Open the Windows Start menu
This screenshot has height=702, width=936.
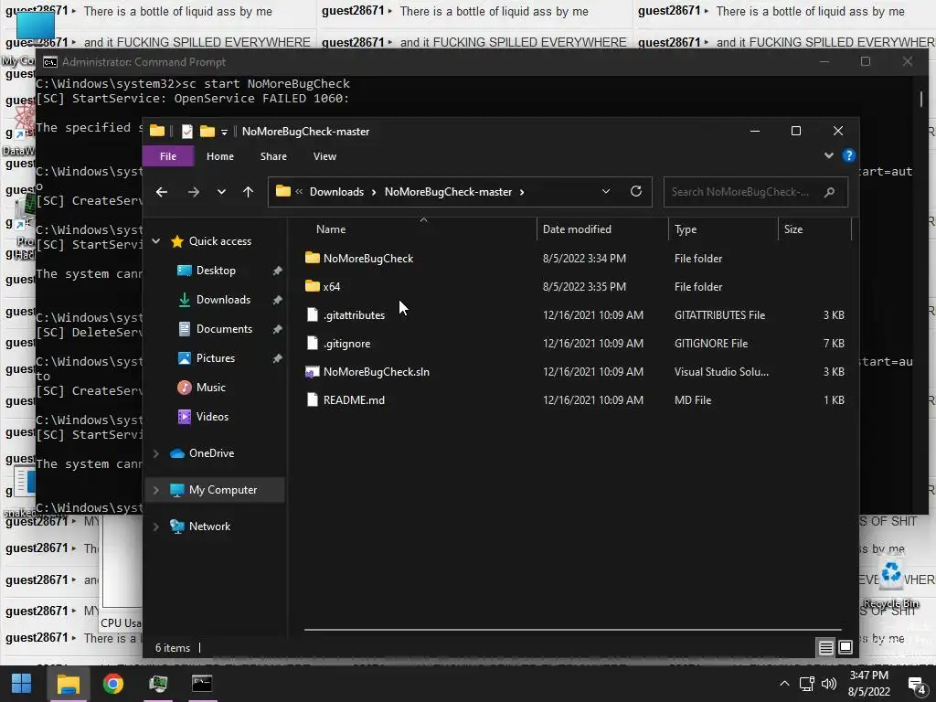click(22, 684)
